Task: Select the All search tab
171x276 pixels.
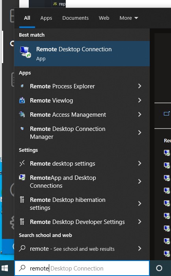Action: tap(27, 18)
